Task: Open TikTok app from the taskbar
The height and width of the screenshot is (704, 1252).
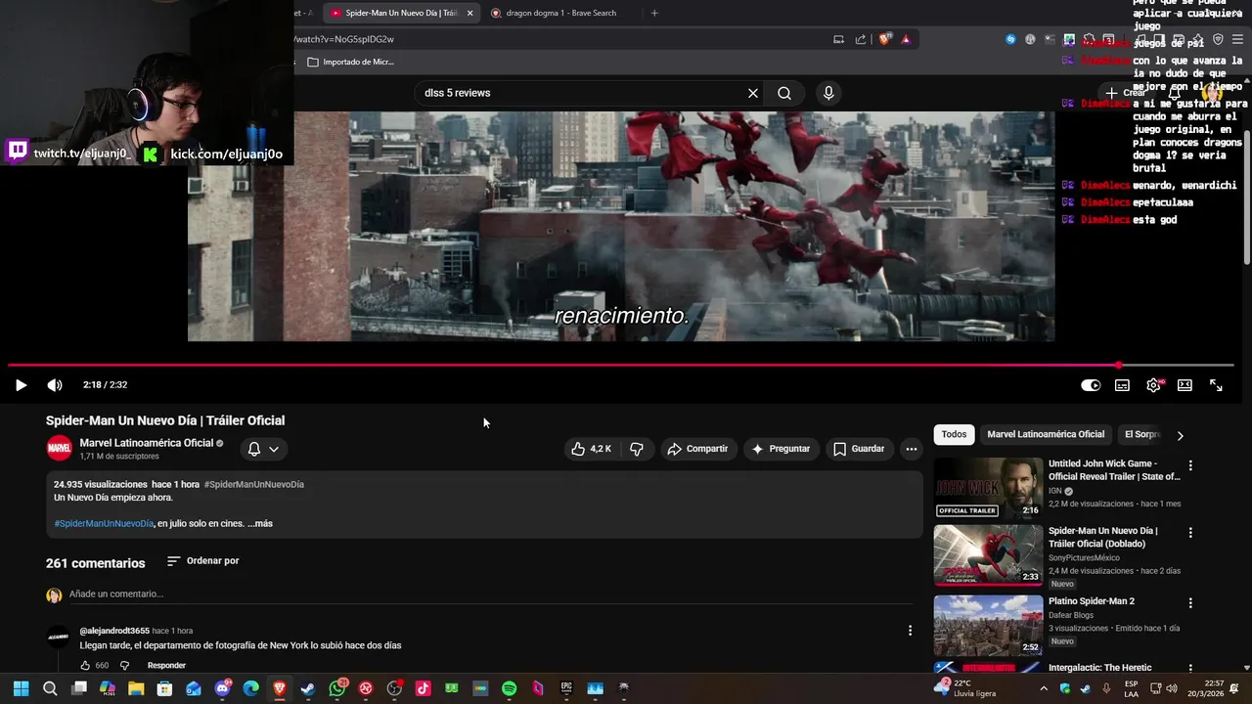Action: [x=423, y=688]
